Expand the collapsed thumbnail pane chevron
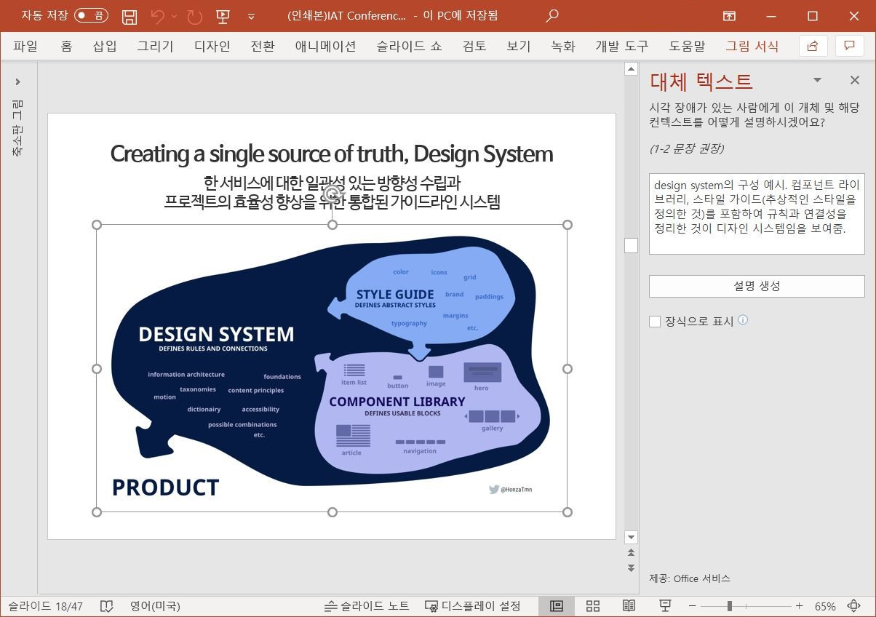The width and height of the screenshot is (876, 617). pos(18,81)
